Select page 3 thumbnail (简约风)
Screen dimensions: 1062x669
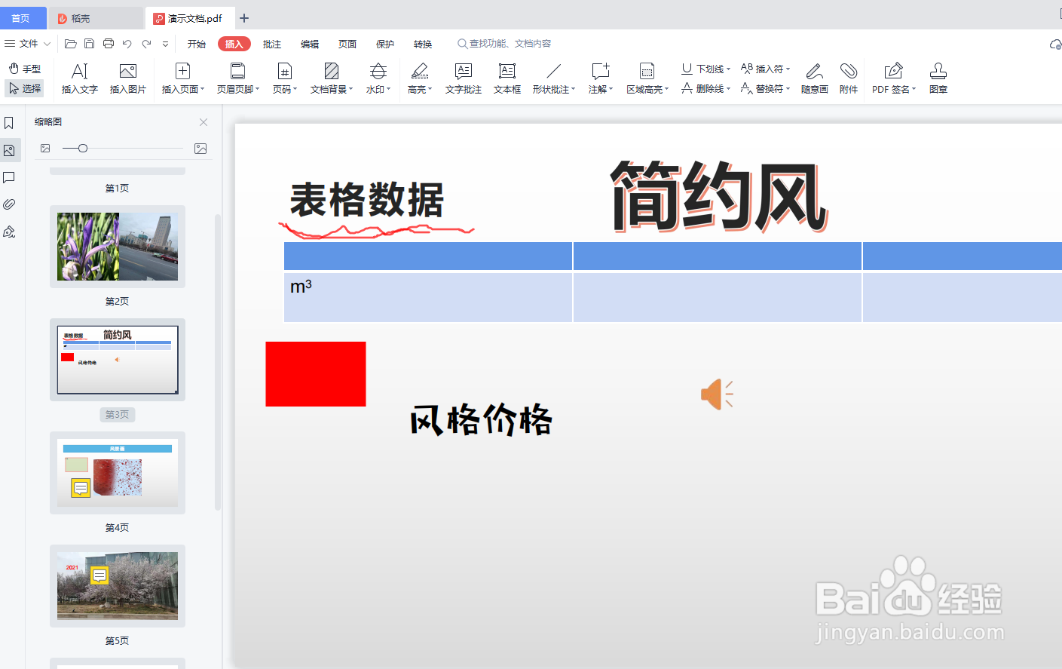tap(118, 360)
